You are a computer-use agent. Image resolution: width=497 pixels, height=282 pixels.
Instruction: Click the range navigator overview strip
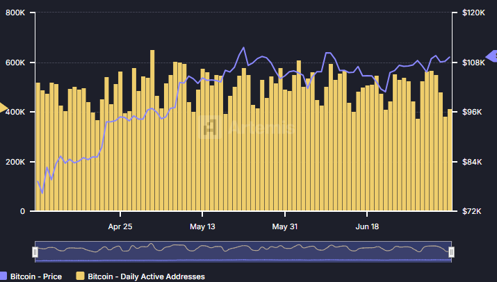[243, 252]
